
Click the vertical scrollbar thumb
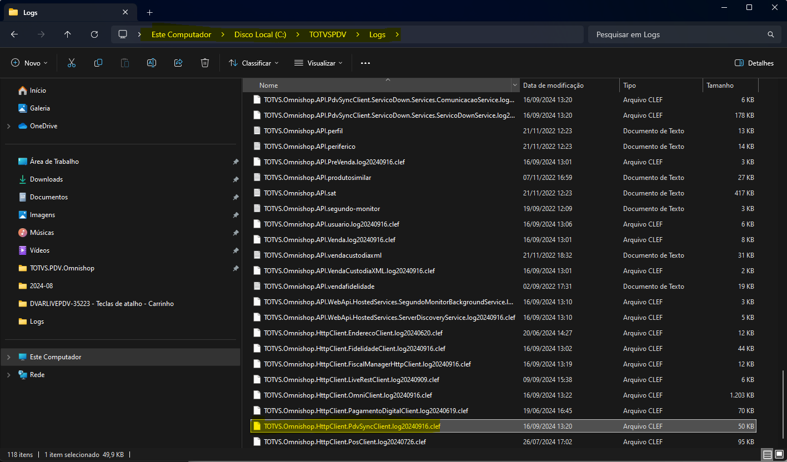coord(783,405)
